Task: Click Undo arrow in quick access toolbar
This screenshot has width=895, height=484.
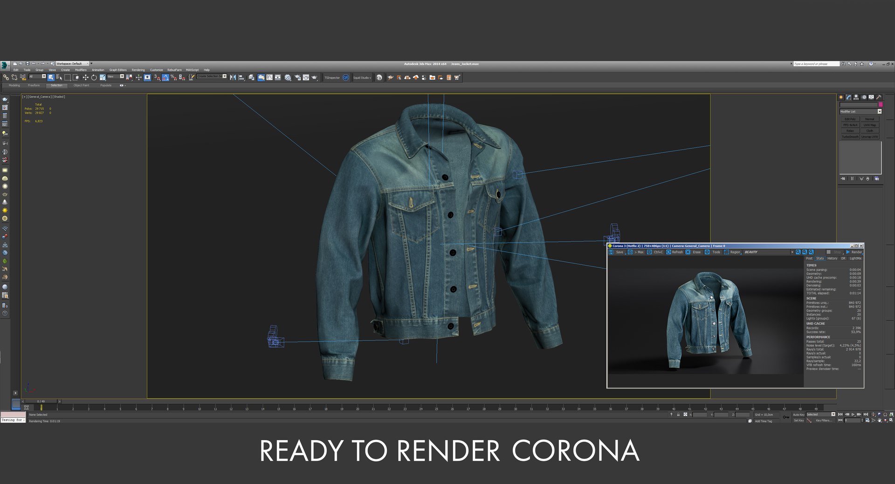Action: coord(33,63)
